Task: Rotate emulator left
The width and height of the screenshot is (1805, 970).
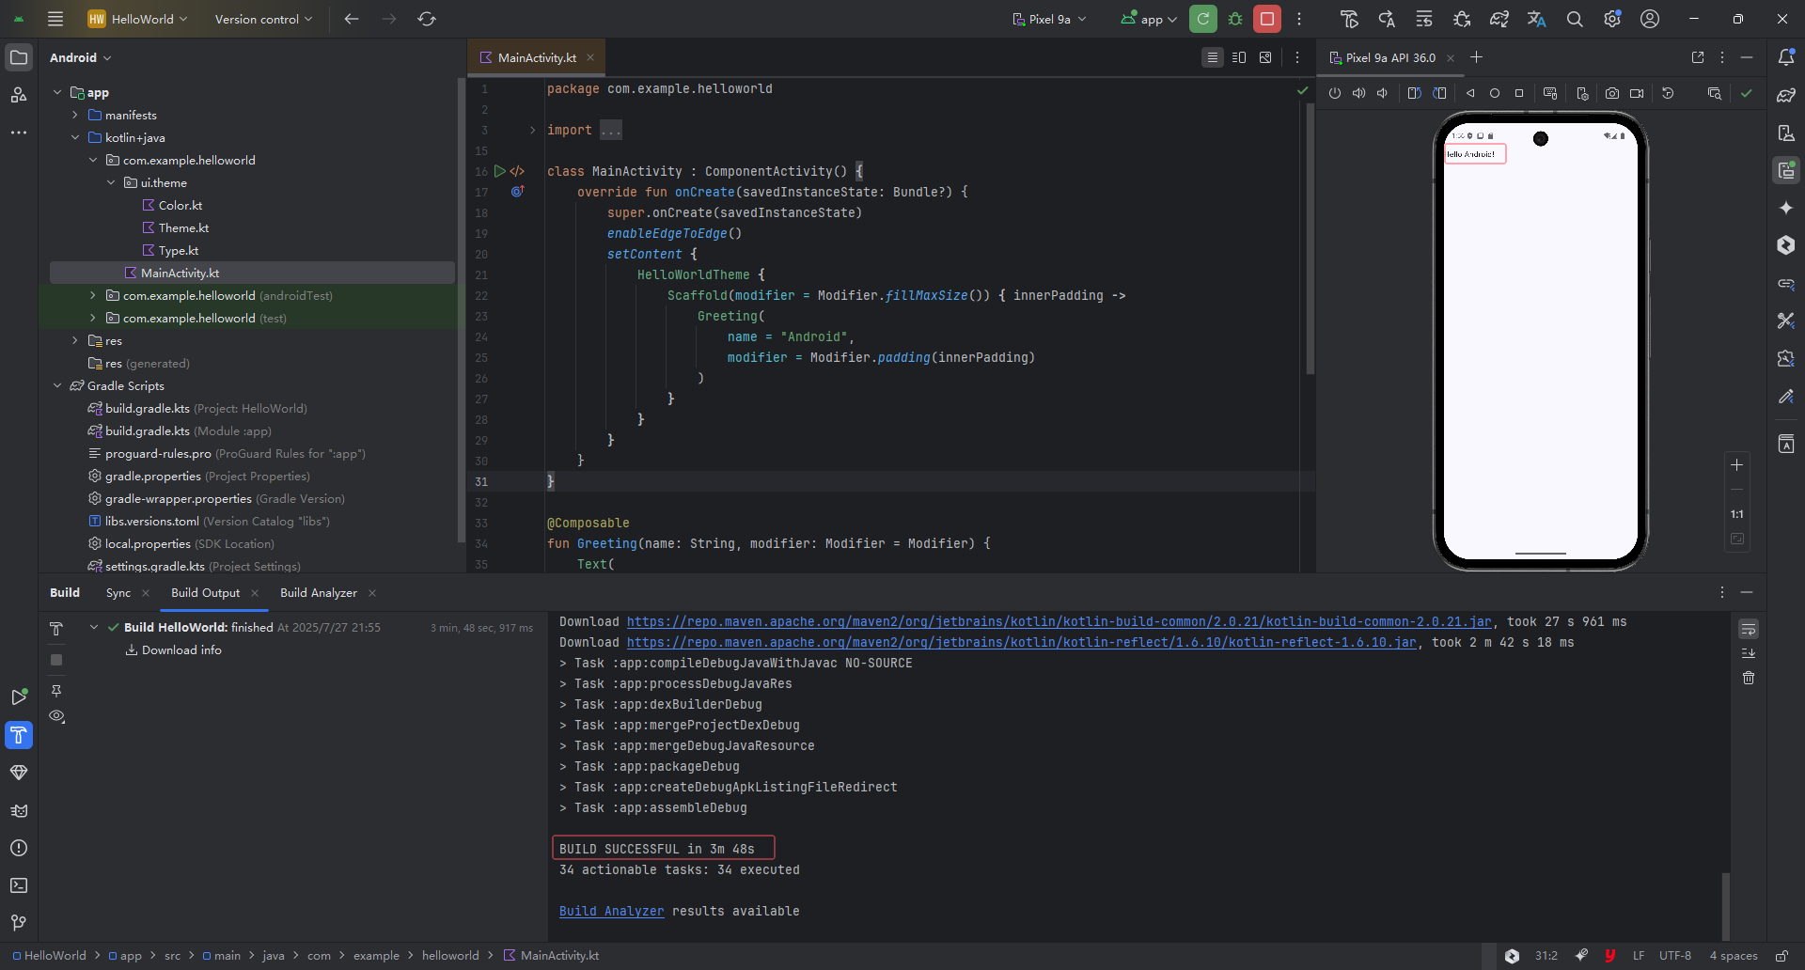Action: point(1415,93)
